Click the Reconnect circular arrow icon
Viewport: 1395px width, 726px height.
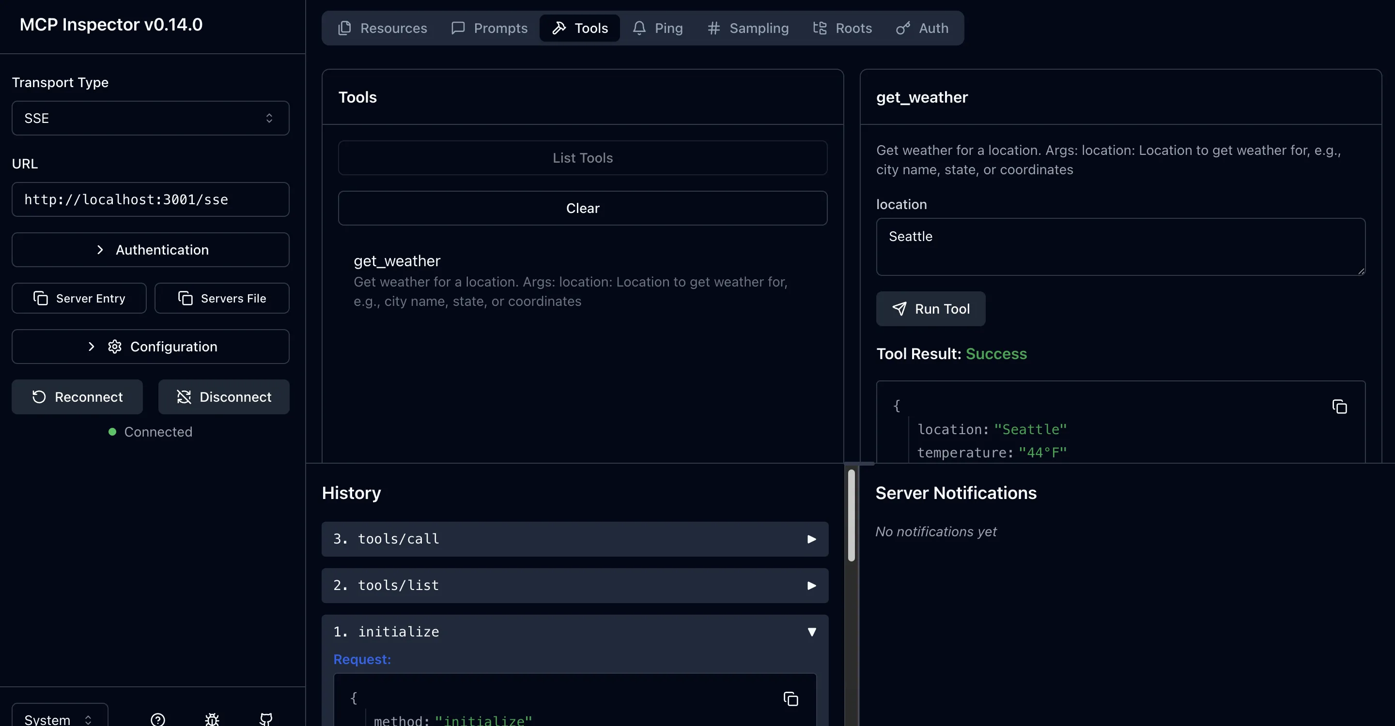click(39, 397)
